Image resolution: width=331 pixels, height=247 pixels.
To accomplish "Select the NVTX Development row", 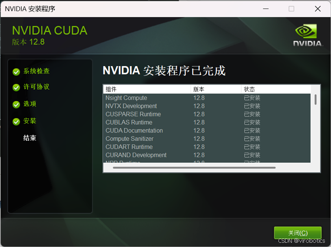I will click(207, 106).
